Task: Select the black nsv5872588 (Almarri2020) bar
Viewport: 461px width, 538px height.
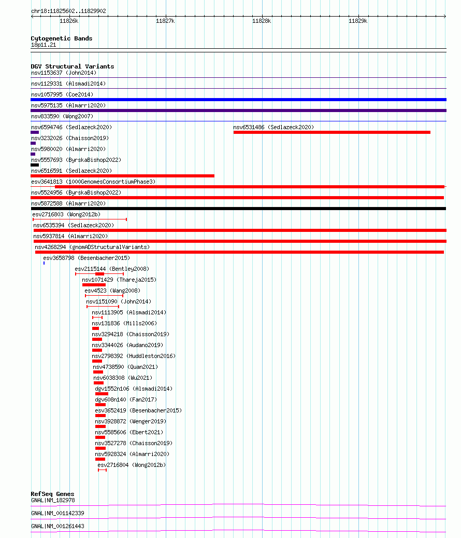Action: 238,209
